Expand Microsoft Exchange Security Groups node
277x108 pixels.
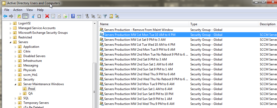tap(10, 33)
